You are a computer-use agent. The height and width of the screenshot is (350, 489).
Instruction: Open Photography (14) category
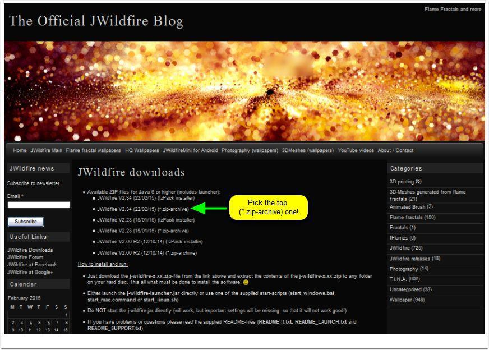click(x=409, y=269)
